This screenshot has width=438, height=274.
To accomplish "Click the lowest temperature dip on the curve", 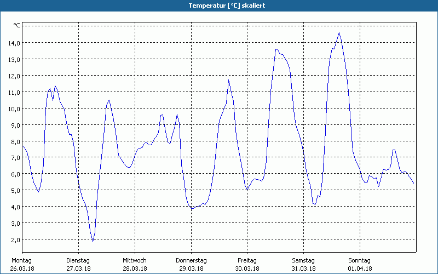I will tap(93, 241).
